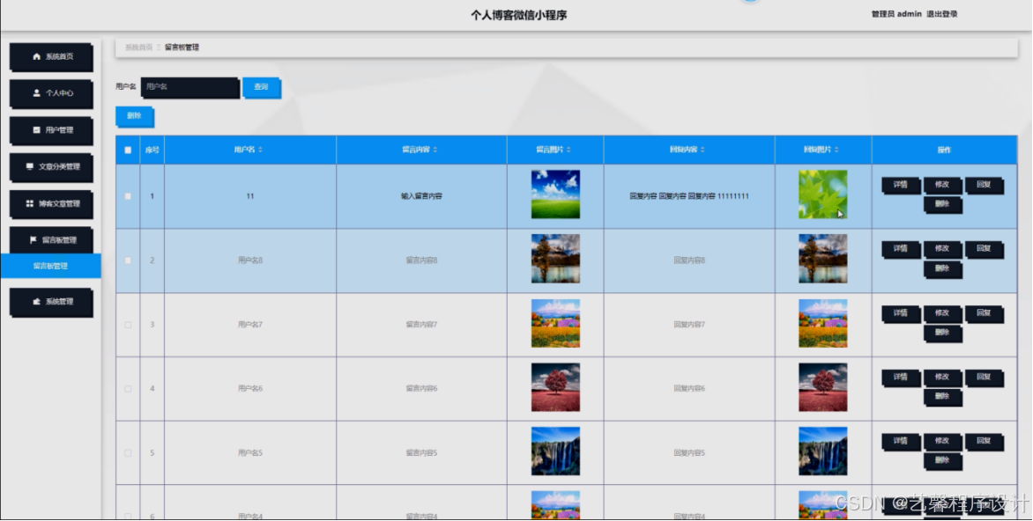The height and width of the screenshot is (521, 1033).
Task: Click the monitor icon beside 文章分类管理
Action: (x=30, y=166)
